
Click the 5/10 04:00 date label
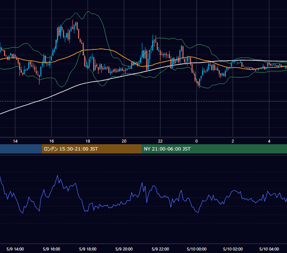click(x=269, y=249)
